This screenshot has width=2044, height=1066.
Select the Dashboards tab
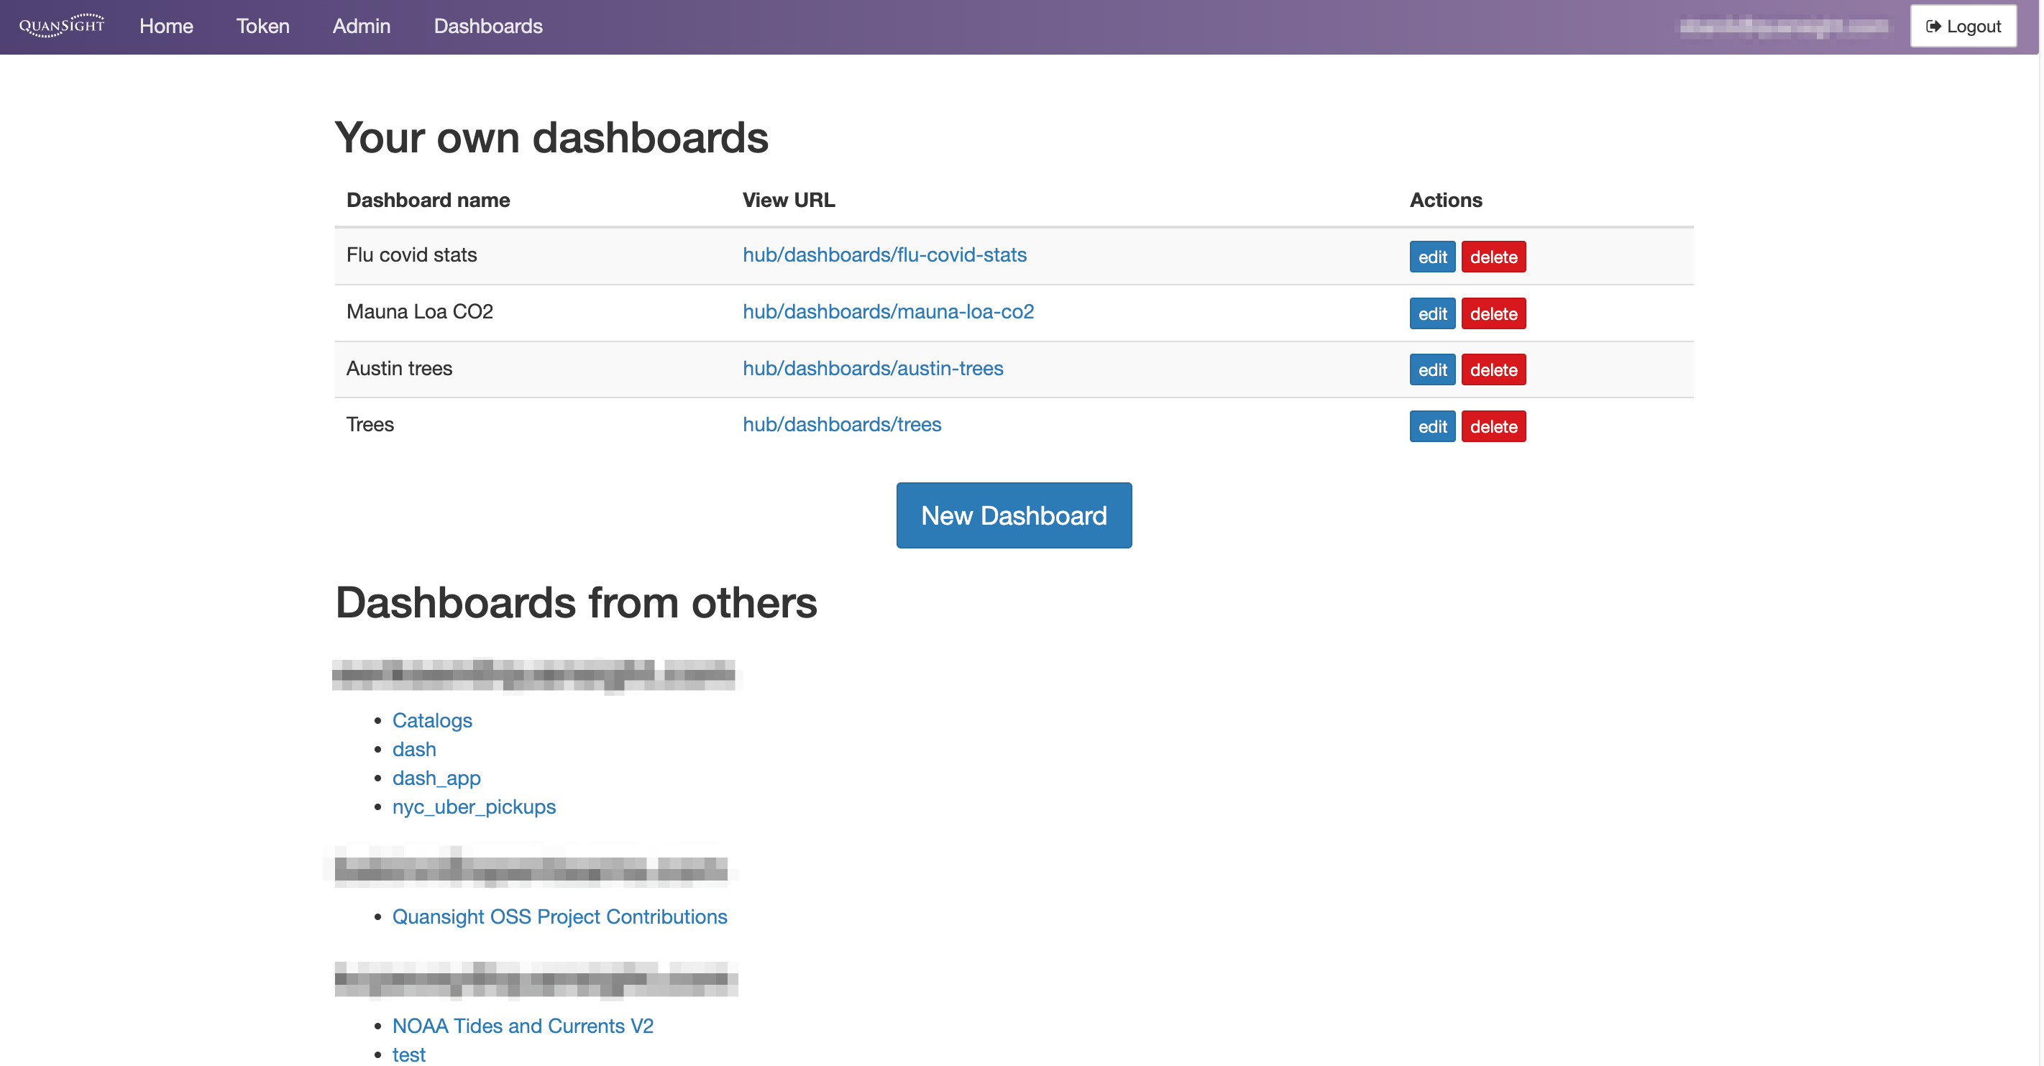(x=489, y=26)
